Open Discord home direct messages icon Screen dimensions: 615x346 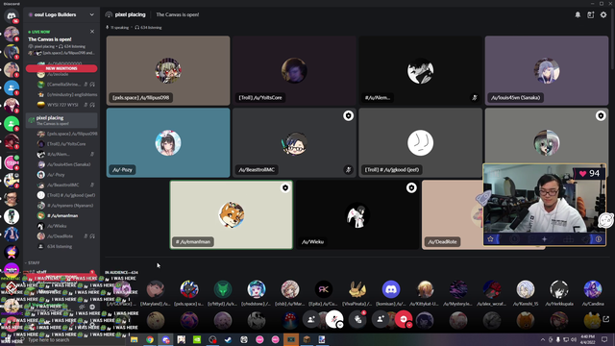(12, 16)
